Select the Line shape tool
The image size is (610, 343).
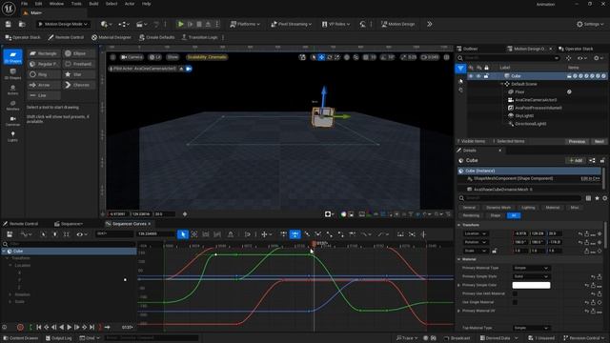tap(44, 95)
